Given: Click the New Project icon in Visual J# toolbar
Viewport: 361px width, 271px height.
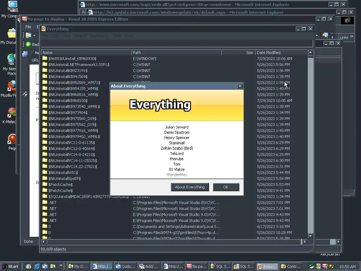Looking at the screenshot, I should (28, 35).
